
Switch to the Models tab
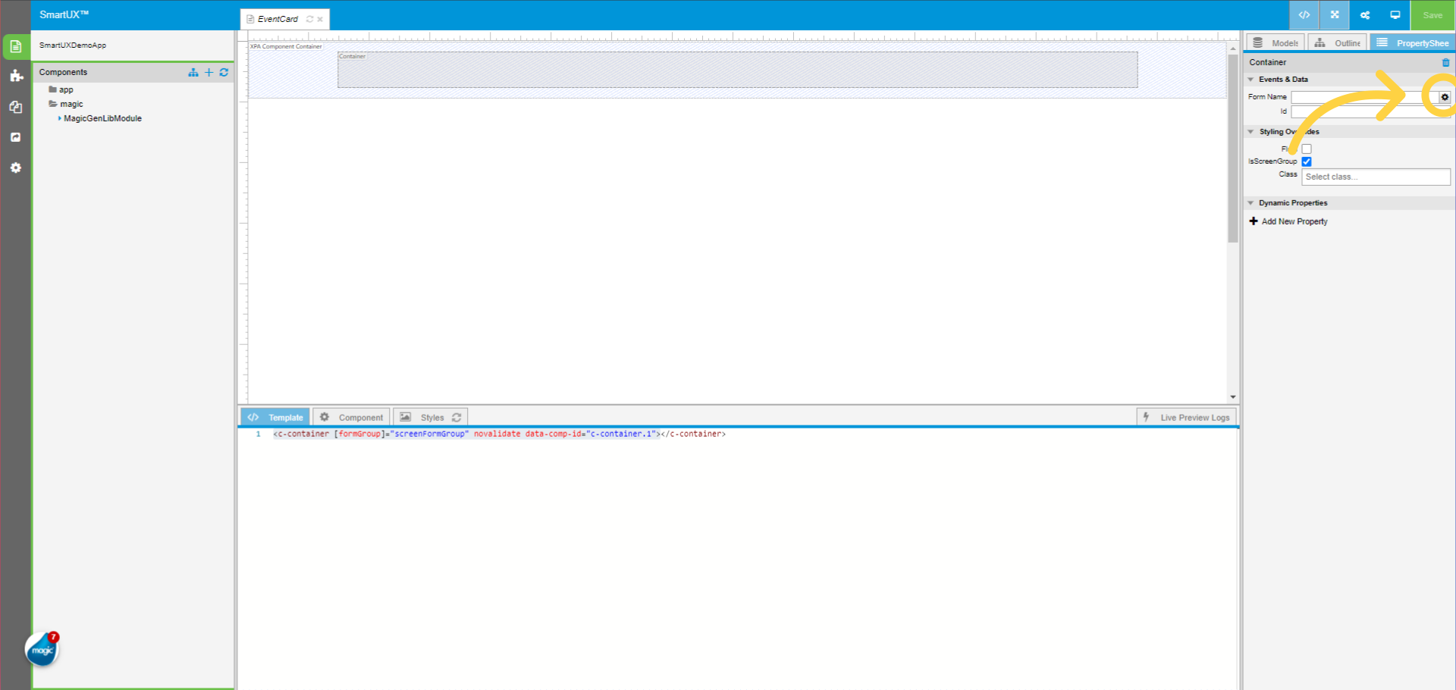1276,42
